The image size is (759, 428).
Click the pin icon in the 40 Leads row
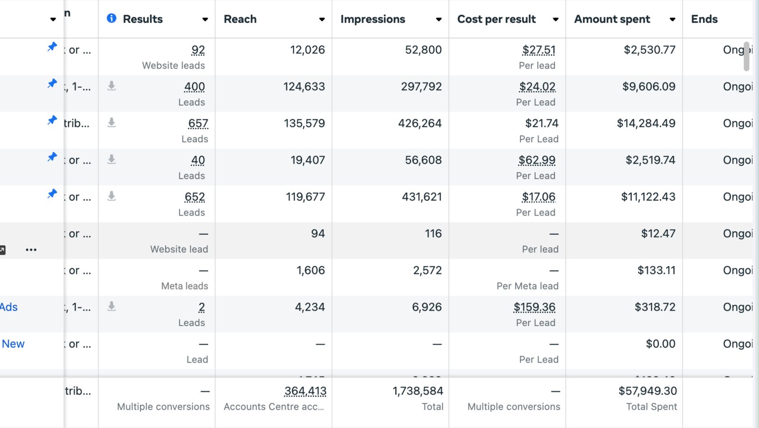52,157
